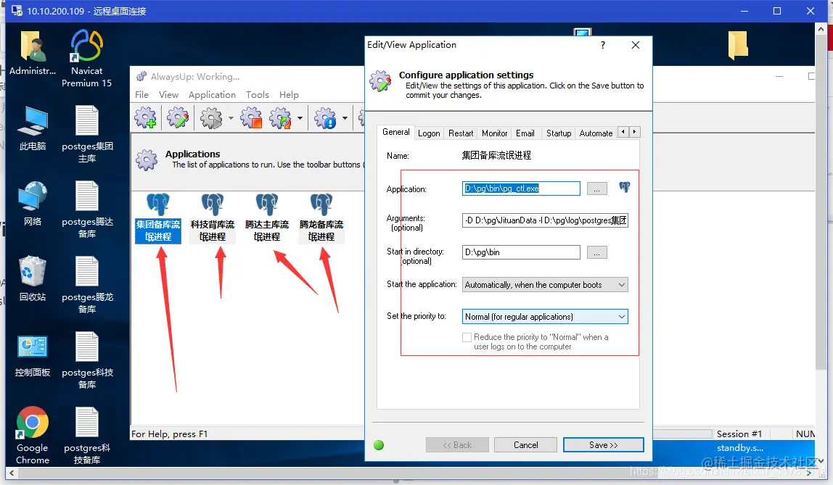Click the 网络 desktop icon

pyautogui.click(x=33, y=204)
